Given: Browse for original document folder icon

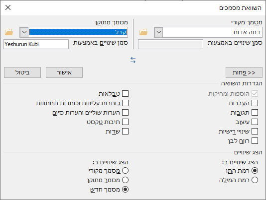Looking at the screenshot, I should tap(143, 32).
